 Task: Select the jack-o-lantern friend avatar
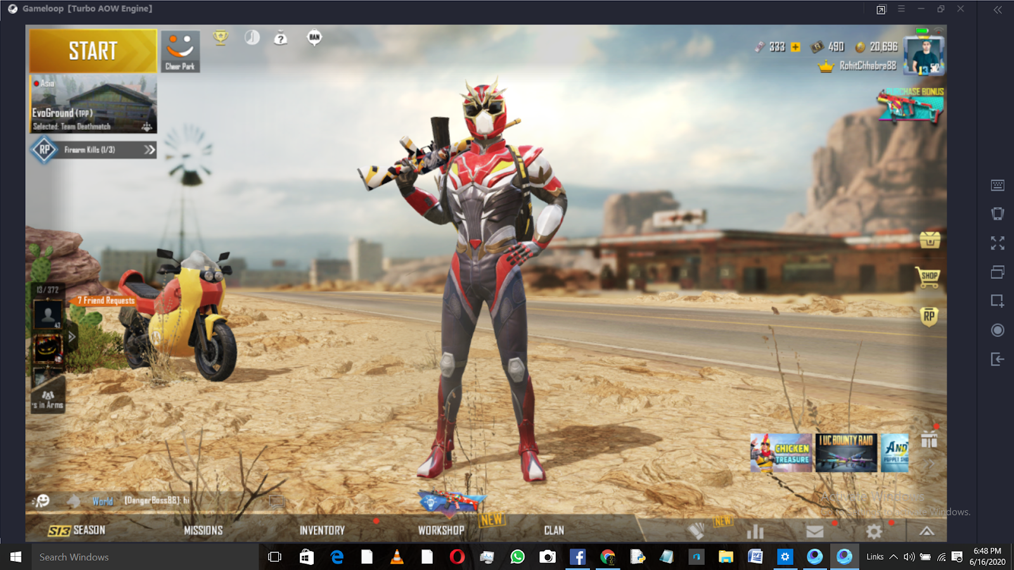tap(48, 348)
